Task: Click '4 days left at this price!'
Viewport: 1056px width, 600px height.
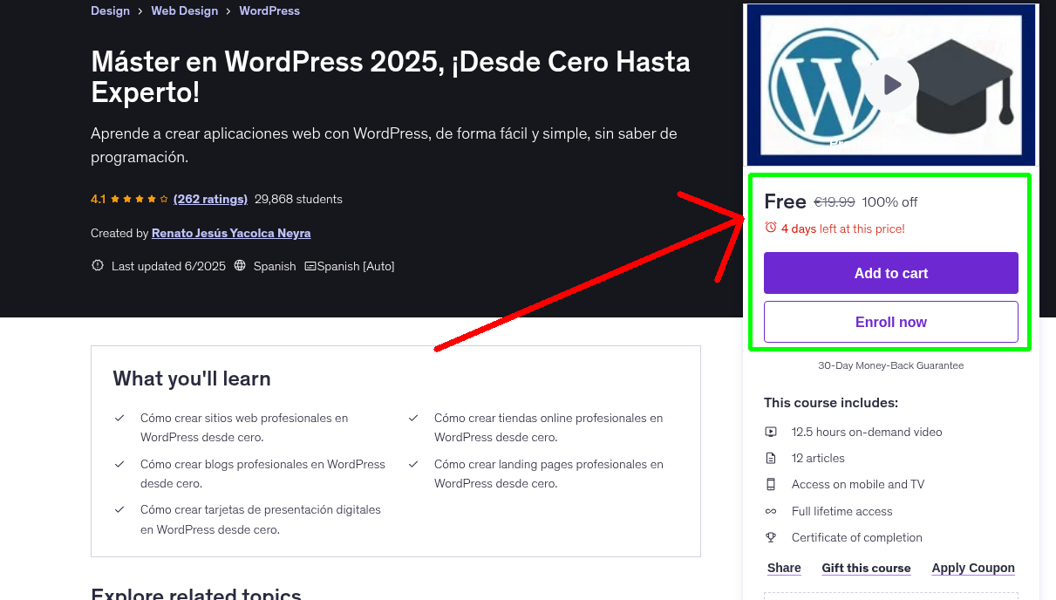Action: coord(843,228)
